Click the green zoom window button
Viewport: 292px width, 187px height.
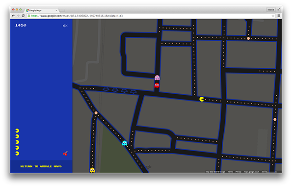(21, 9)
